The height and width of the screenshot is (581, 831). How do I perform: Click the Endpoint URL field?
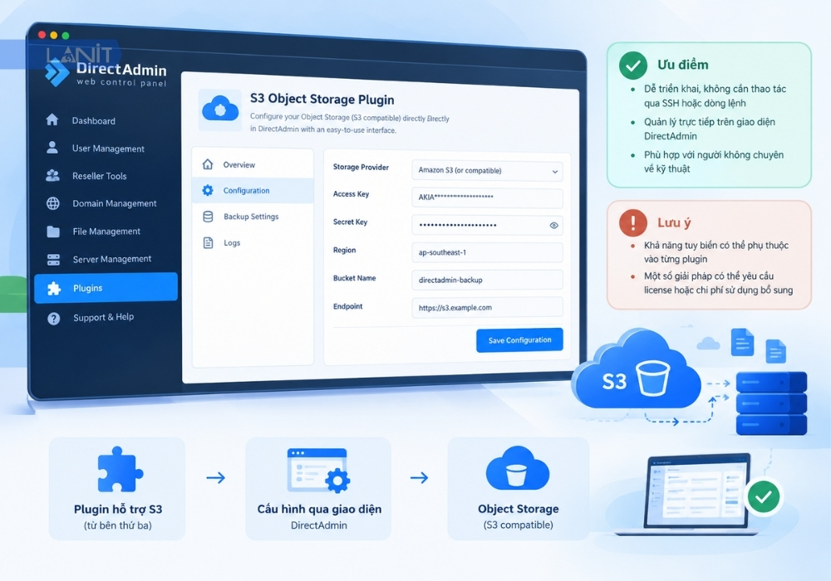click(487, 307)
